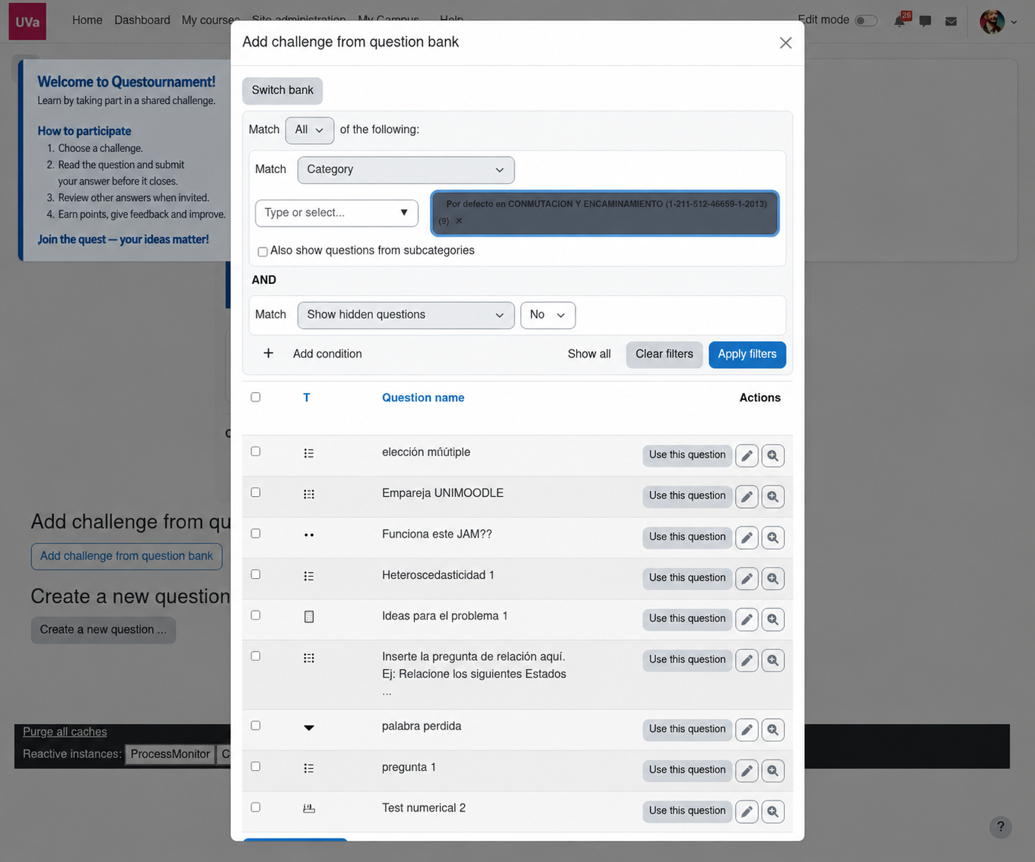Viewport: 1035px width, 862px height.
Task: Preview the 'Funciona este JAM??' question
Action: [x=773, y=538]
